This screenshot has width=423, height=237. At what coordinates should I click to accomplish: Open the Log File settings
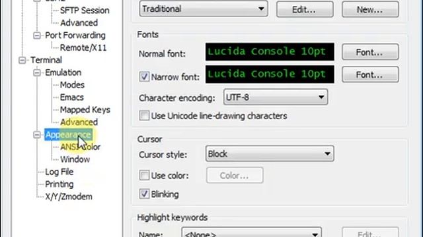(x=59, y=172)
